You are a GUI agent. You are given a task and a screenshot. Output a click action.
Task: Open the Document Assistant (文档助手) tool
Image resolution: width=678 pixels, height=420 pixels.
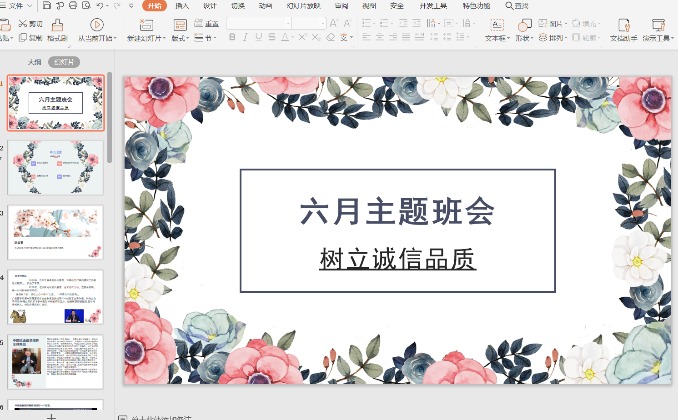coord(623,30)
